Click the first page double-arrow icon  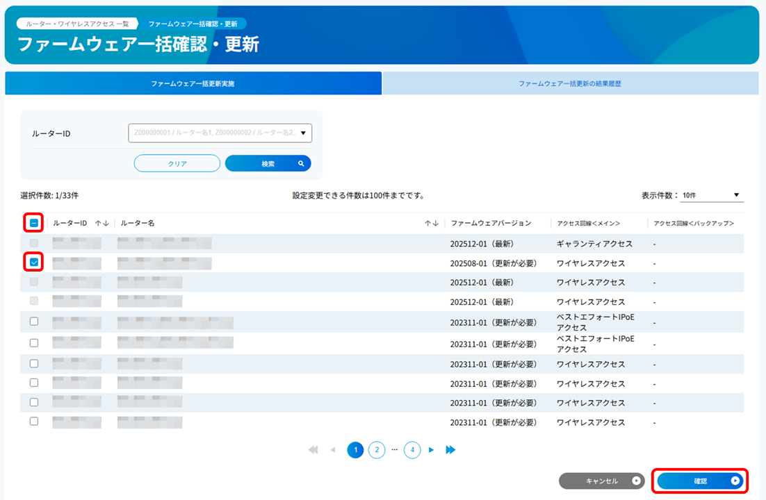(x=313, y=450)
